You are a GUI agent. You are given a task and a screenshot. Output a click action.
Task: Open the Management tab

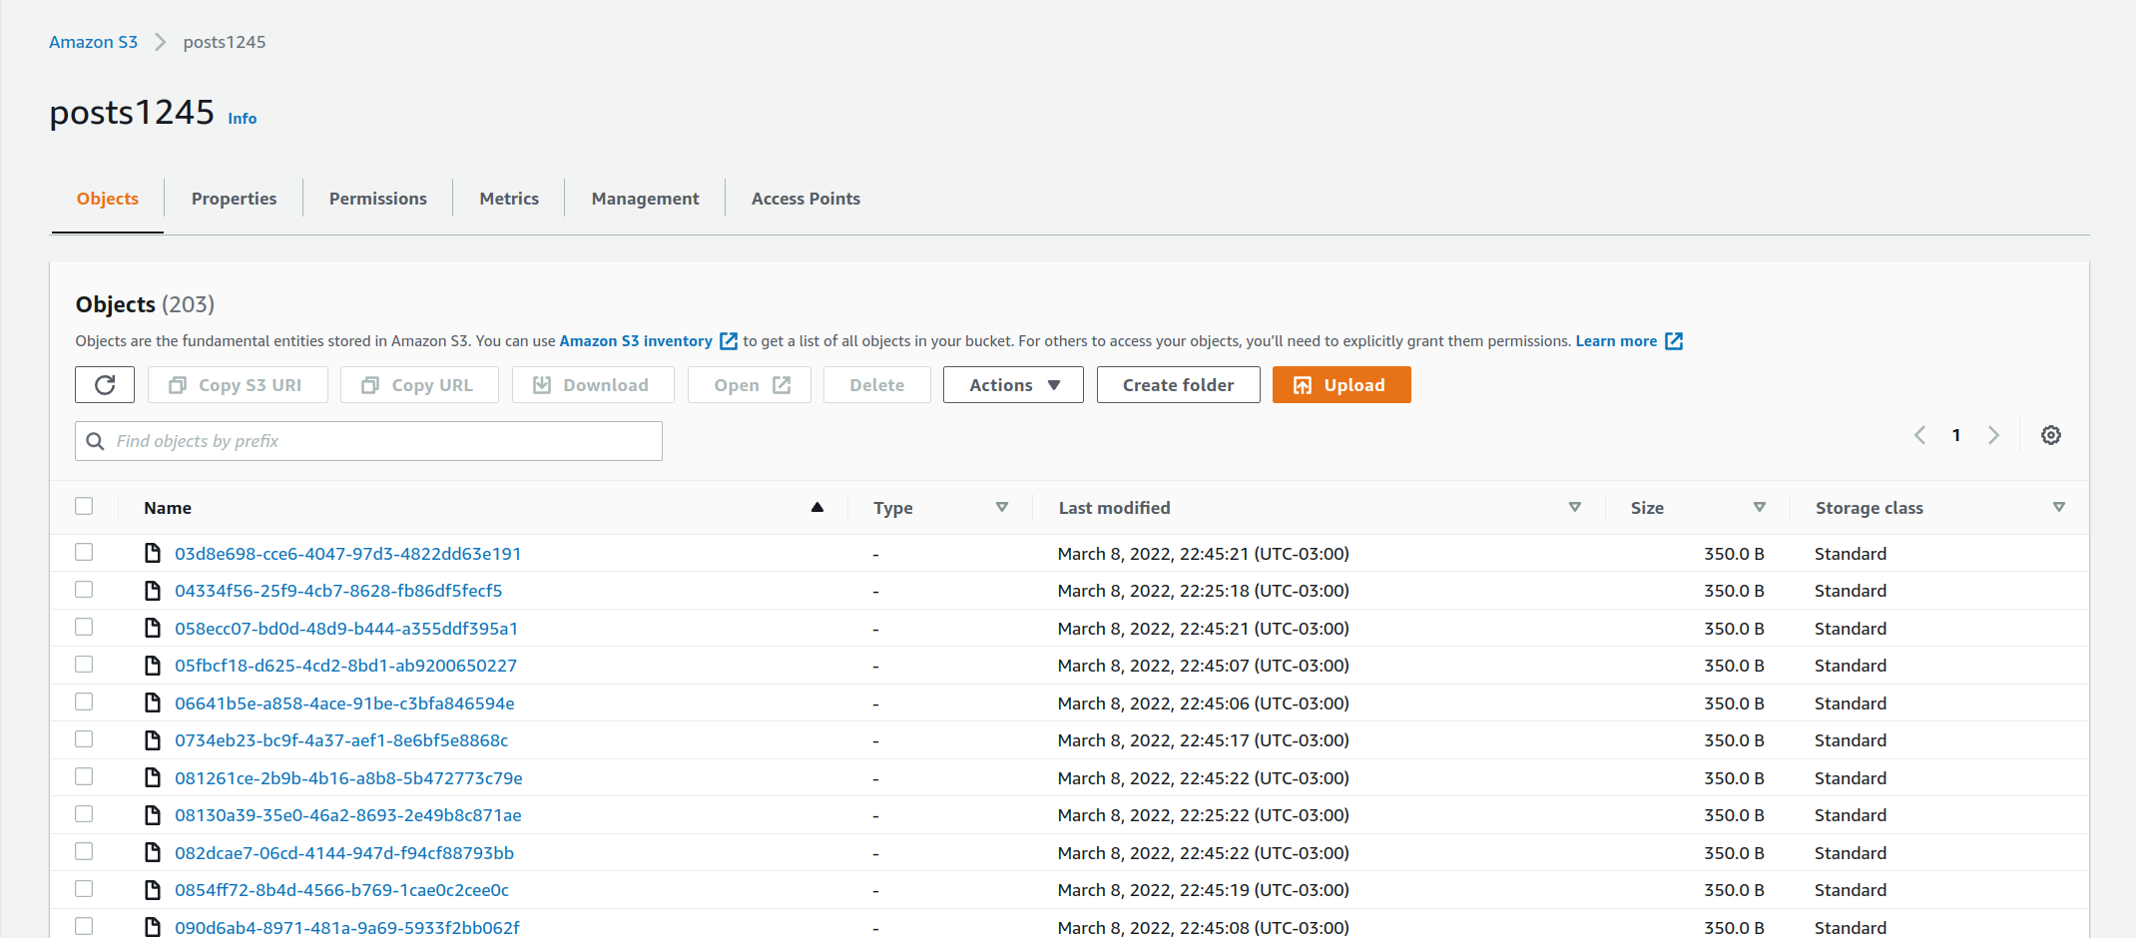[x=645, y=199]
